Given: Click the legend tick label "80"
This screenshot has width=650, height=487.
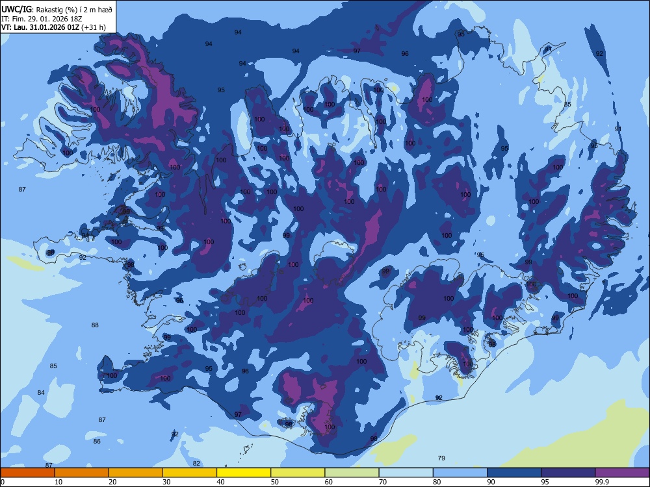Looking at the screenshot, I should coord(437,482).
